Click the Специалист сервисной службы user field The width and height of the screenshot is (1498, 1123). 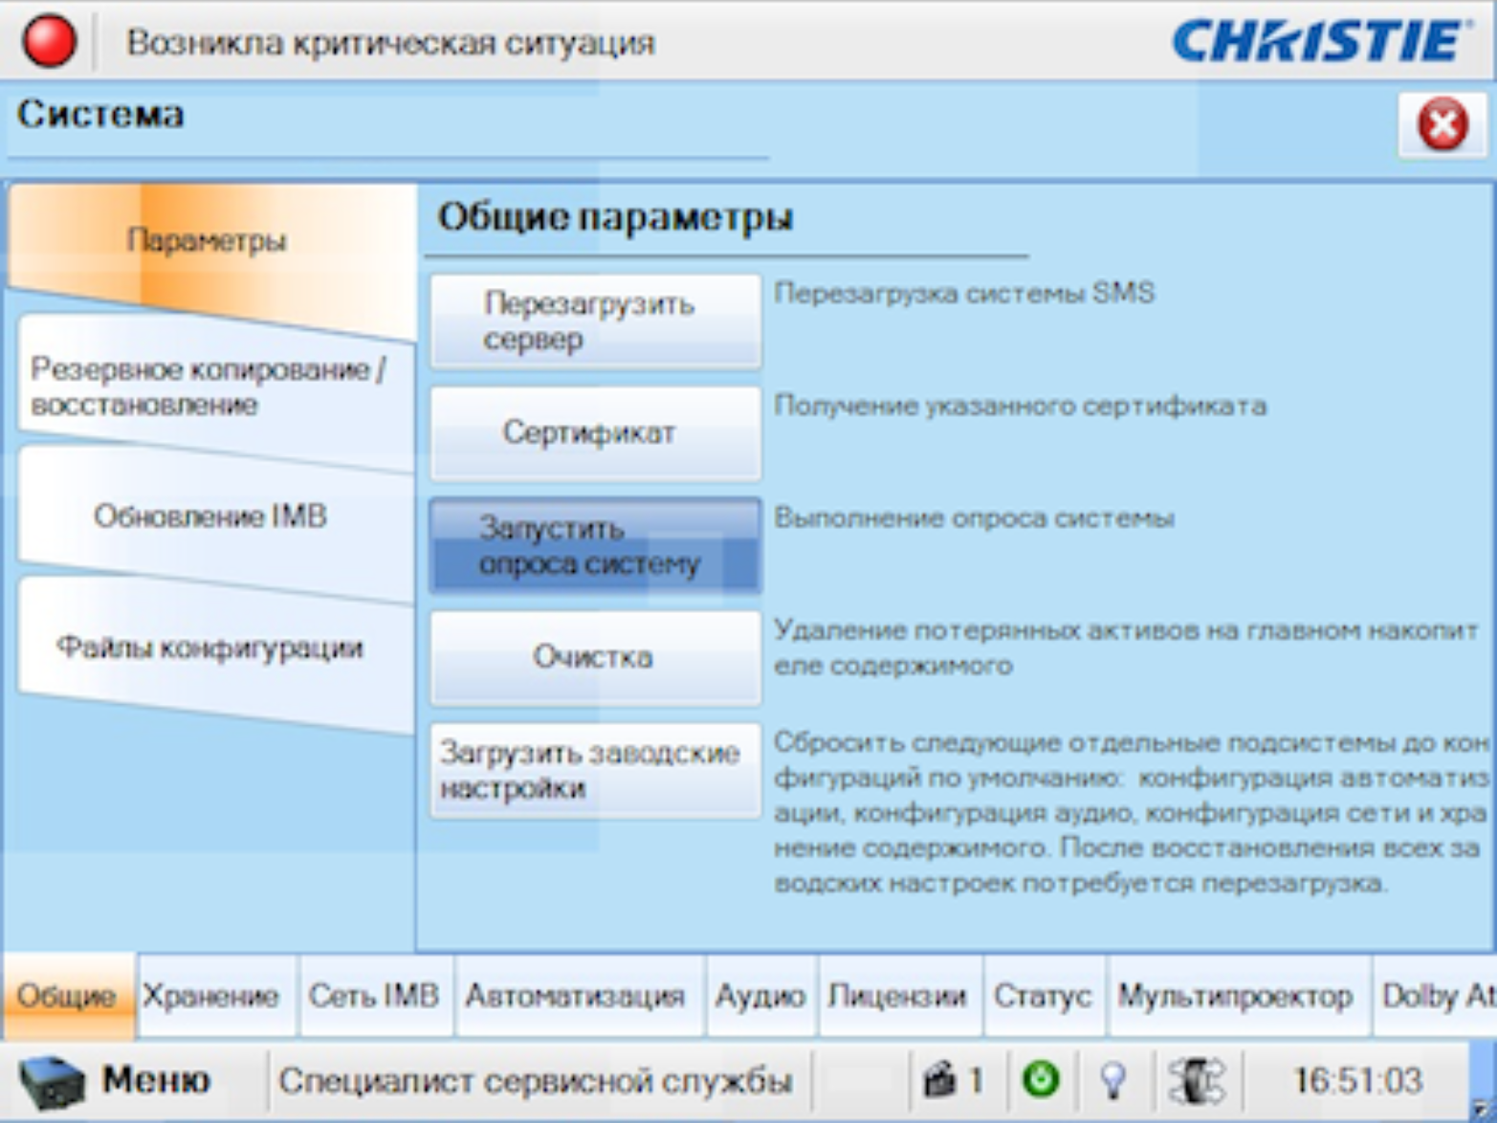536,1081
